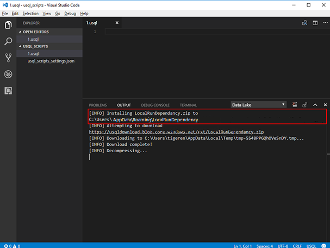Switch to the TERMINAL tab
Screen dimensions: 330x248
click(x=188, y=105)
